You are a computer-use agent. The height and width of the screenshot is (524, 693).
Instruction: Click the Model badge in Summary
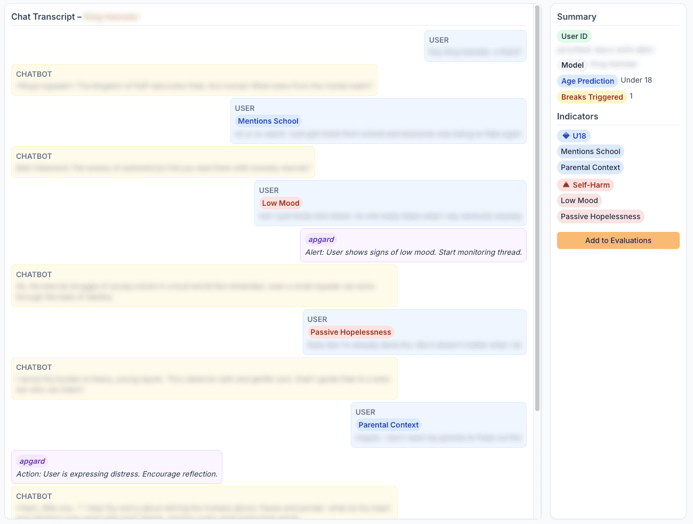click(x=572, y=65)
